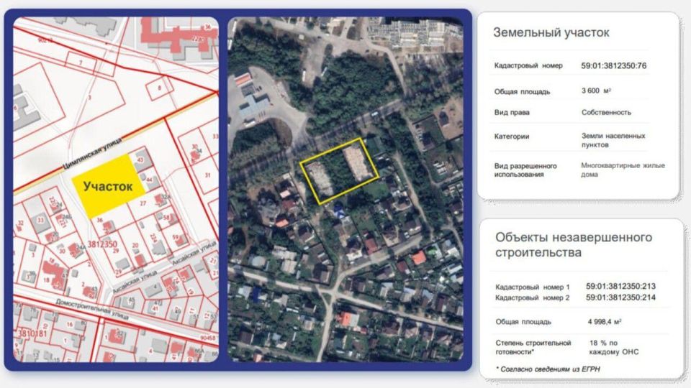
Task: Select cadastral number 59:01:3812350:213
Action: click(x=620, y=286)
